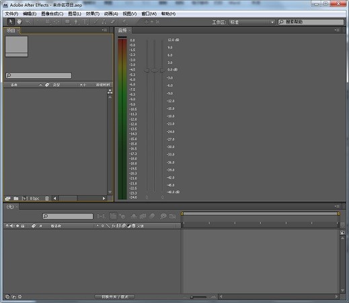Screen dimensions: 349x303
Task: Click the 8 bpc color depth button
Action: point(34,199)
